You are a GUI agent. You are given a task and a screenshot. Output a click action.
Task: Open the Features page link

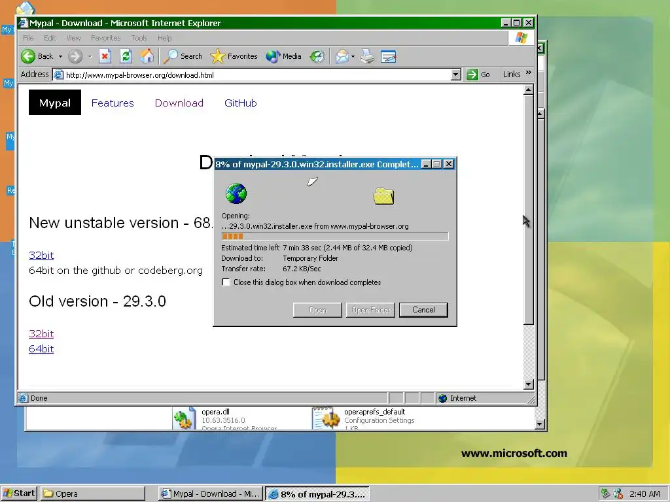pos(113,103)
